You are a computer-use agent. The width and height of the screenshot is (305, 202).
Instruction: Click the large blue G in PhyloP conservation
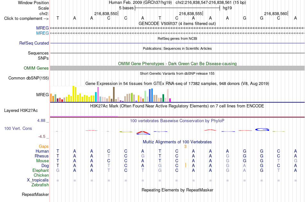click(x=262, y=130)
